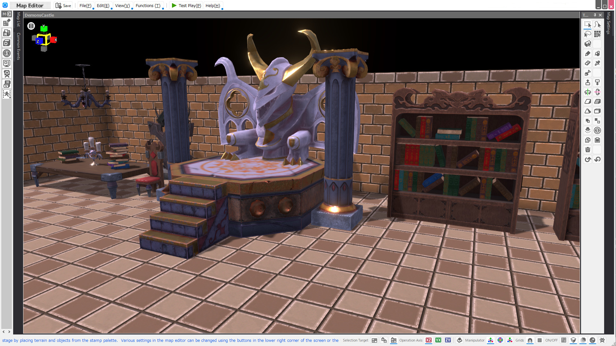Click the Copy icon in the right toolbar
This screenshot has height=346, width=616.
pyautogui.click(x=588, y=140)
